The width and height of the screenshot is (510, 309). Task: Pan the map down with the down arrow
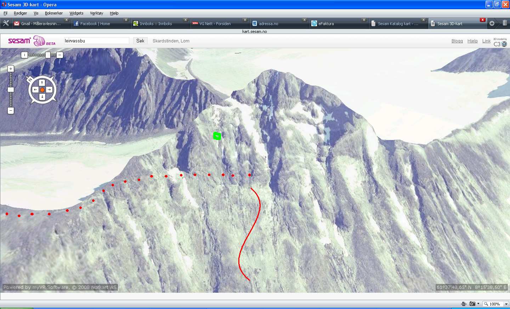[42, 97]
